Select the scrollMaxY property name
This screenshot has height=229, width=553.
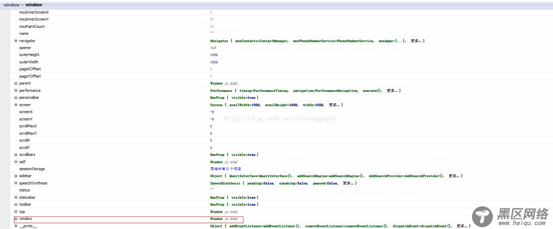pos(28,133)
